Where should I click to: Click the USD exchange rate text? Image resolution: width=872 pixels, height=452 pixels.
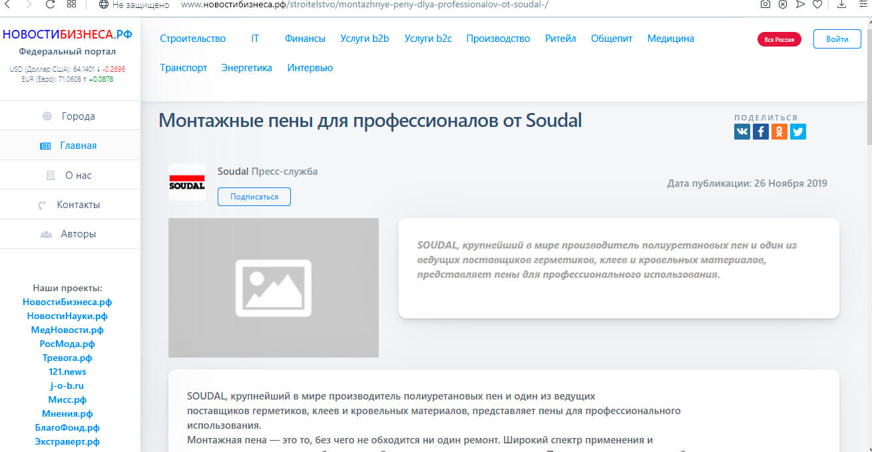pyautogui.click(x=67, y=68)
